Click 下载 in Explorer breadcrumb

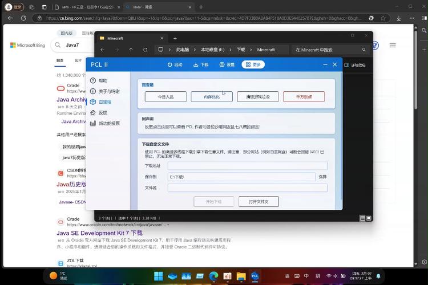coord(241,50)
